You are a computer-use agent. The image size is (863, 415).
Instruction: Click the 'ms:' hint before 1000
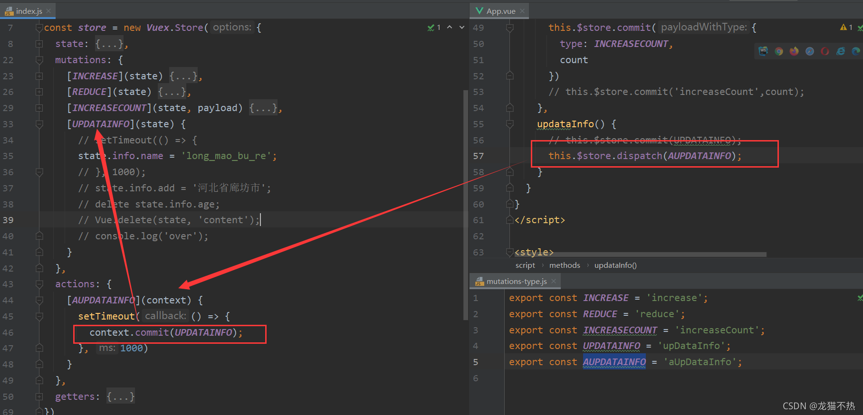coord(107,348)
